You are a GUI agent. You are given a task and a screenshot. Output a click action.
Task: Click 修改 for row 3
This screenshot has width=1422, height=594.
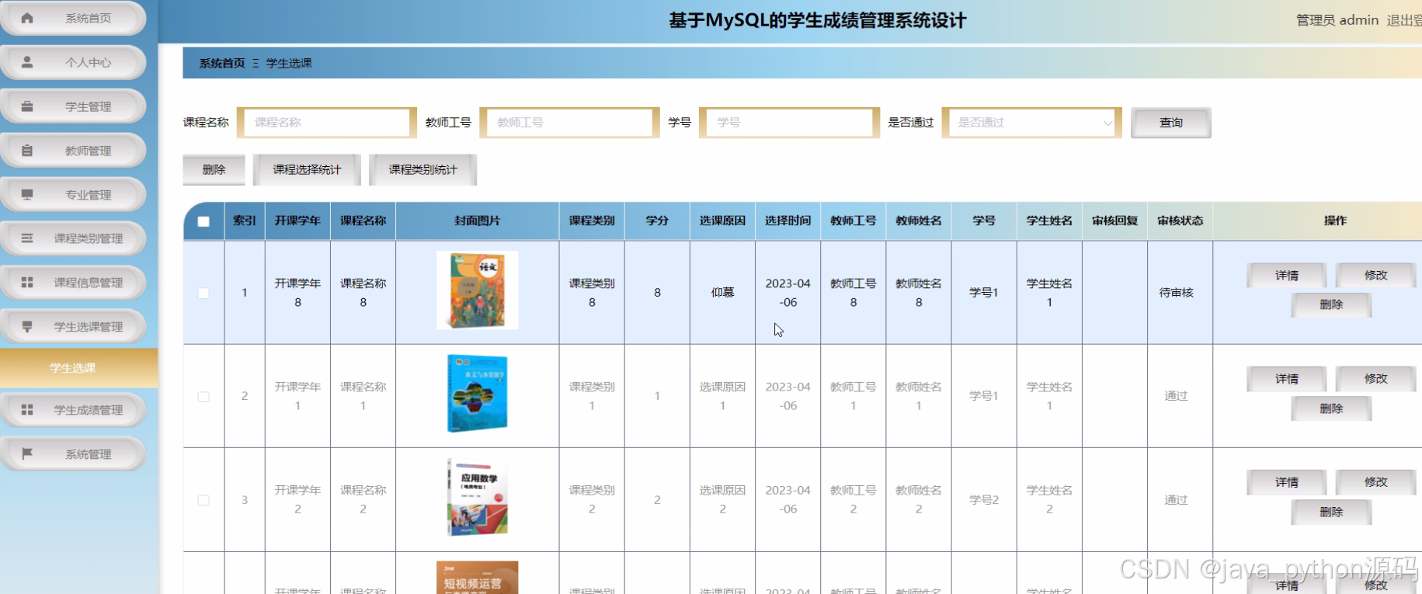coord(1375,482)
